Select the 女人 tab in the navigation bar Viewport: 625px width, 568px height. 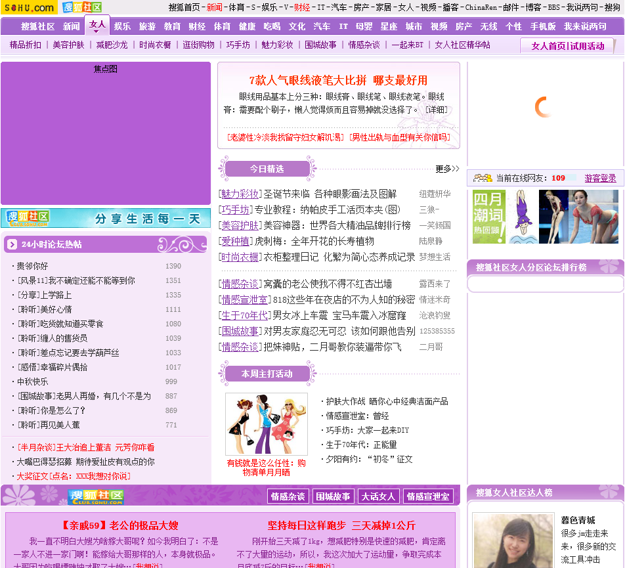(97, 26)
